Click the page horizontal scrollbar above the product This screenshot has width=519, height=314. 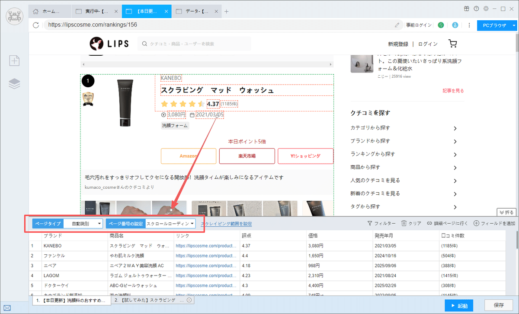point(207,64)
